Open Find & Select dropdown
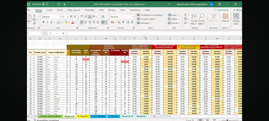The height and width of the screenshot is (121, 269). point(201,19)
